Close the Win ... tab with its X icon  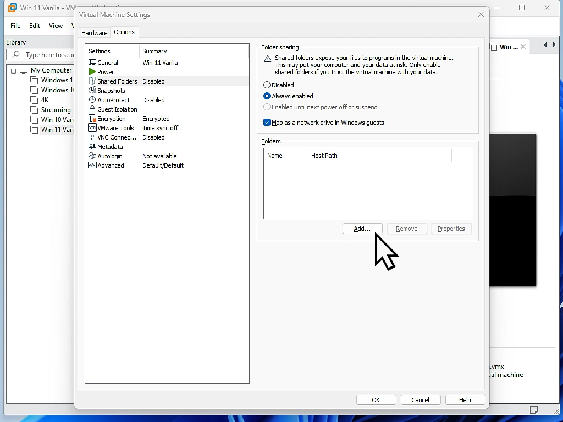tap(523, 47)
